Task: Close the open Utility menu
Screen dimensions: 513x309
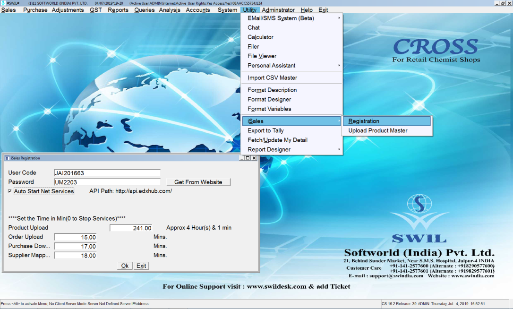Action: click(x=249, y=10)
